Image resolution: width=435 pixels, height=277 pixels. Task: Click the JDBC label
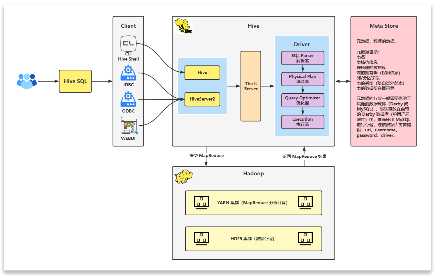pos(128,85)
